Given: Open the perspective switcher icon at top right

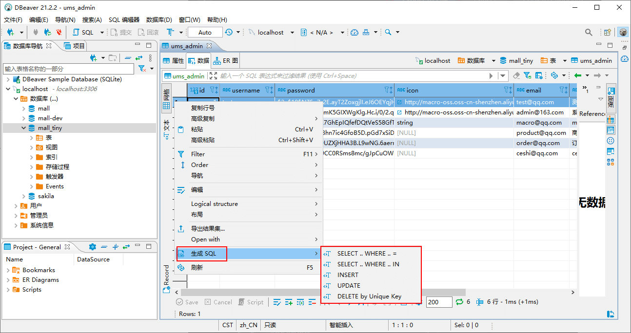Looking at the screenshot, I should pyautogui.click(x=608, y=33).
